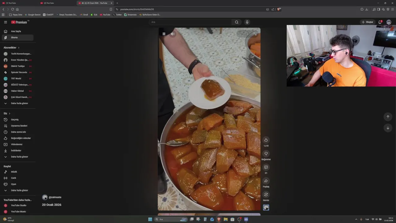Expand the Siz section chevron
This screenshot has height=223, width=396.
tap(10, 113)
